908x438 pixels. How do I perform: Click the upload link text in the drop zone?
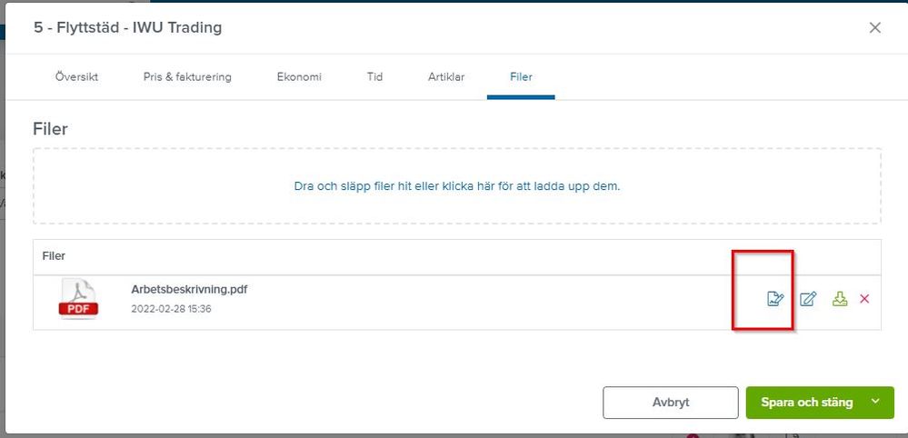coord(457,187)
